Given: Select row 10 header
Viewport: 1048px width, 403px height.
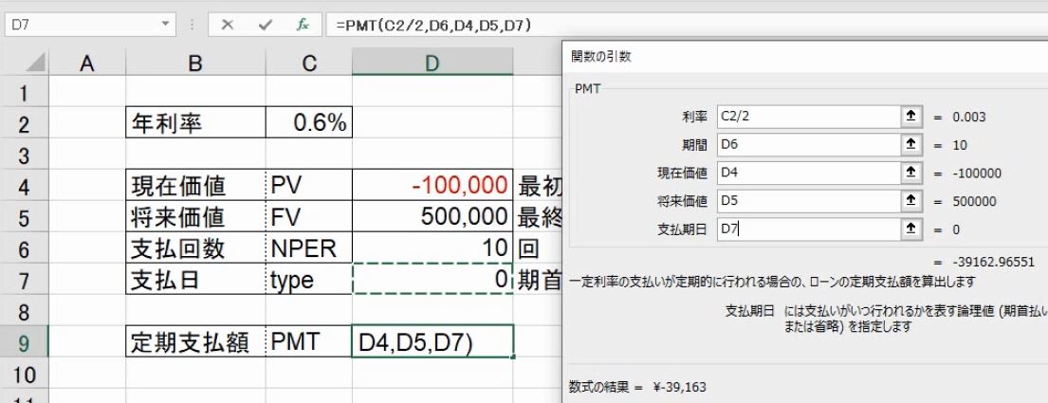Looking at the screenshot, I should pos(25,374).
